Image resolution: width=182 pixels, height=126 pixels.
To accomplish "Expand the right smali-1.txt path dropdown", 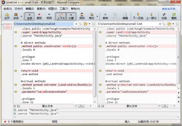I will tap(160, 24).
